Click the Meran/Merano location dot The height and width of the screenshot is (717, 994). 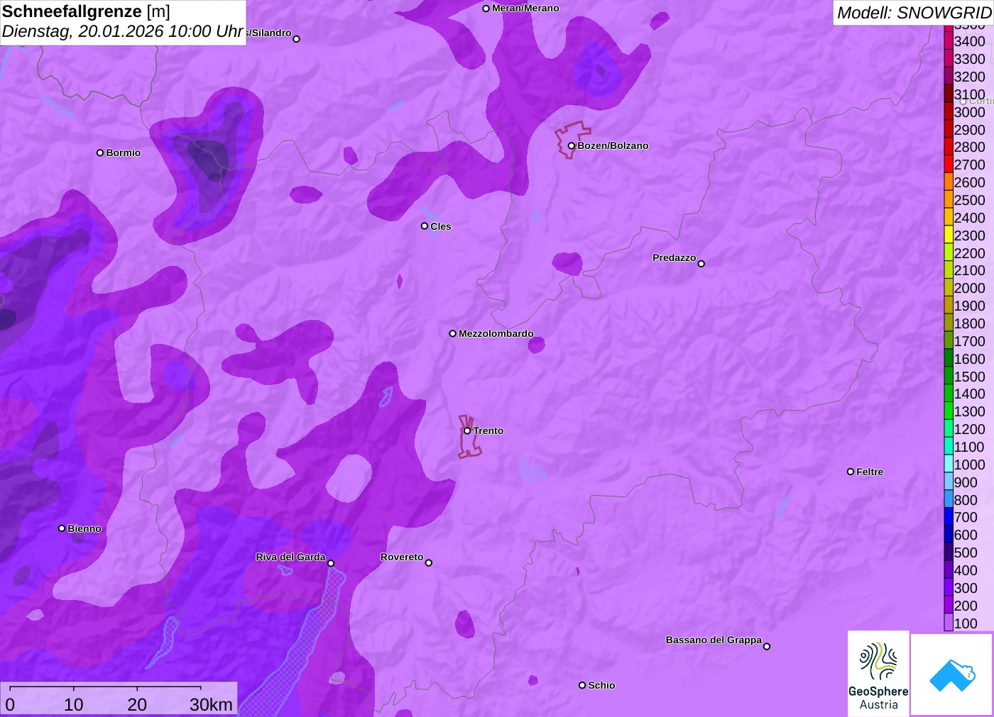point(486,9)
